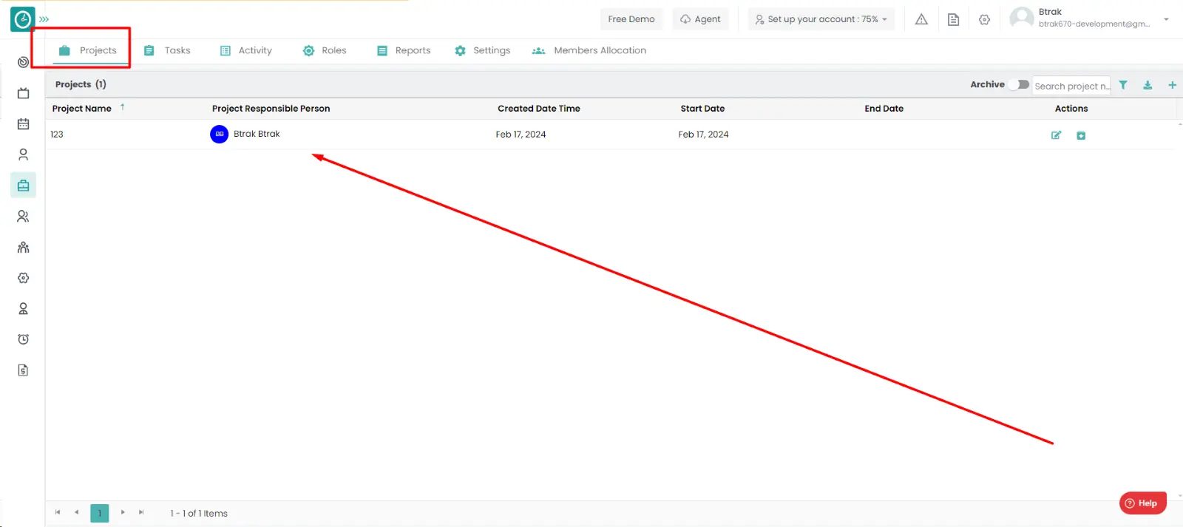
Task: Click the Agent button
Action: click(x=700, y=19)
